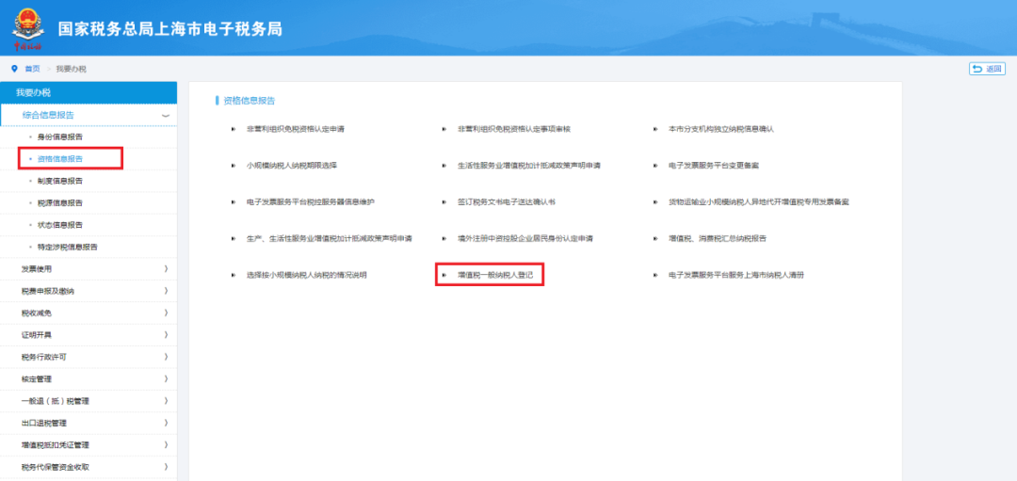This screenshot has height=481, width=1017.
Task: Click the location pin icon in breadcrumb
Action: tap(15, 69)
